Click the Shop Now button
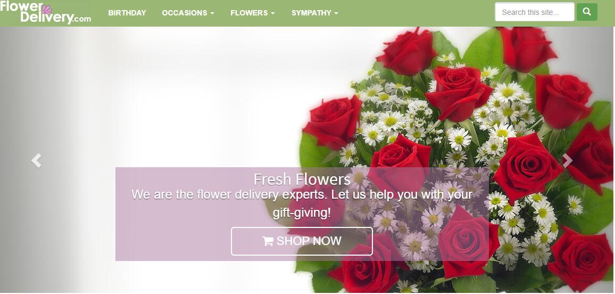Viewport: 615px width, 294px height. [x=302, y=241]
